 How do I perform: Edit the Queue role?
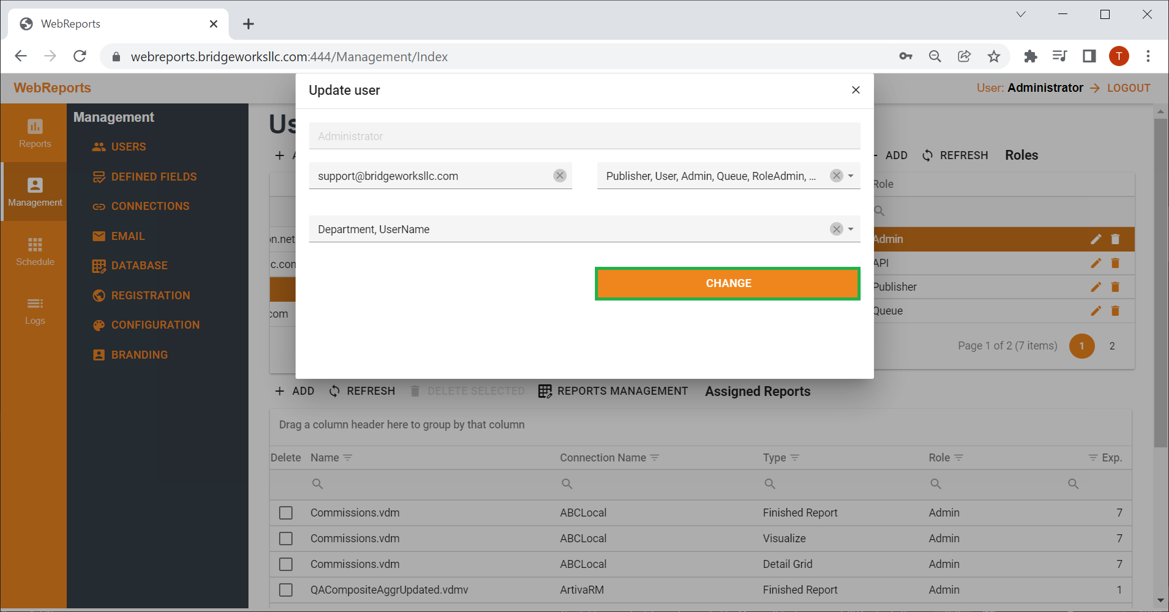1096,311
